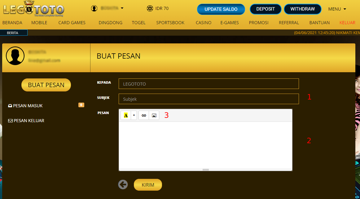Click KELUAR to log out
360x199 pixels.
[347, 23]
